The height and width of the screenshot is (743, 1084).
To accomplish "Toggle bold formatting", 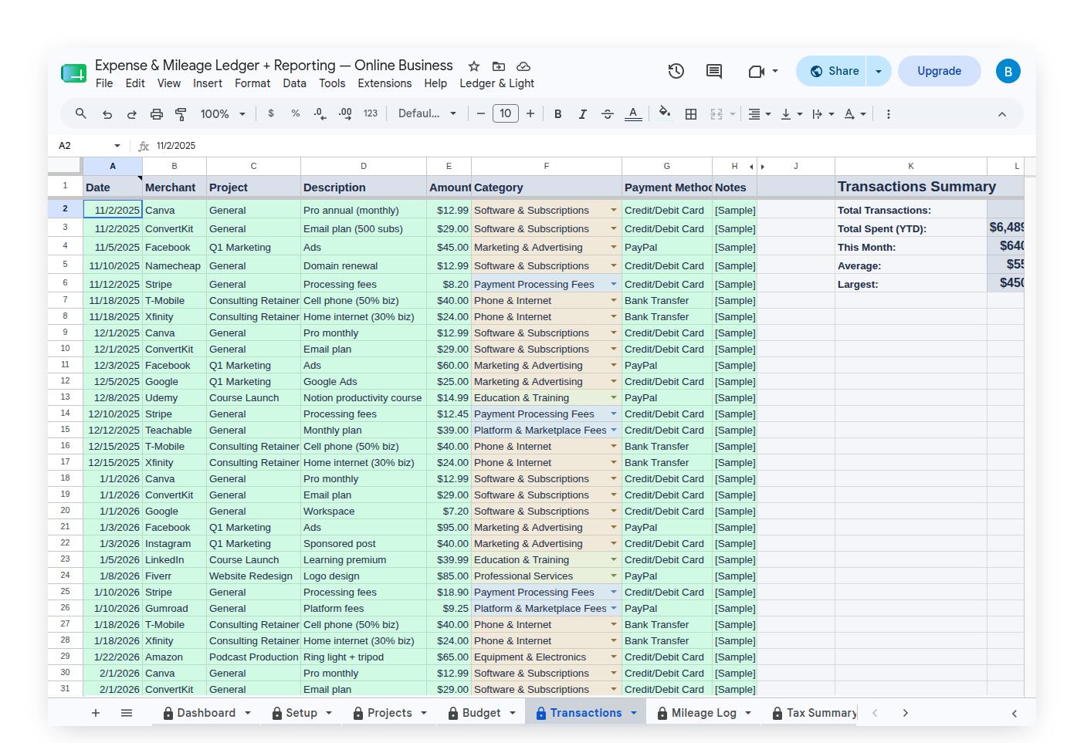I will click(558, 114).
